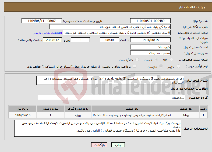Click the گروه خدمت field ساختمان
Image resolution: width=212 pixels, height=152 pixels.
click(x=111, y=97)
